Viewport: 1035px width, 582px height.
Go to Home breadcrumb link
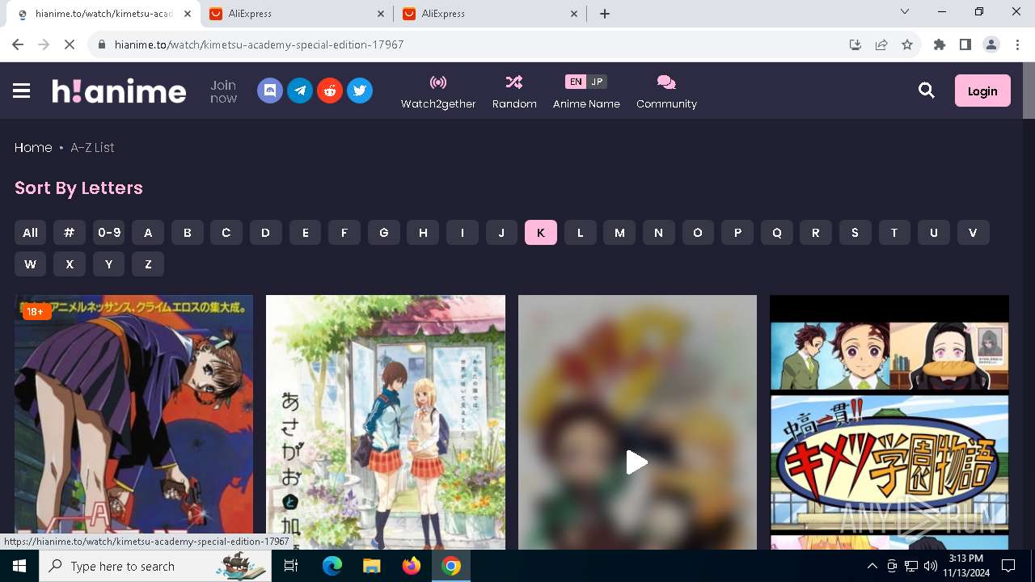point(33,147)
